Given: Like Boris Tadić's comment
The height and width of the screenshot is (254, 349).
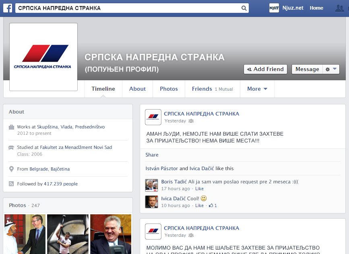Looking at the screenshot, I should (199, 189).
